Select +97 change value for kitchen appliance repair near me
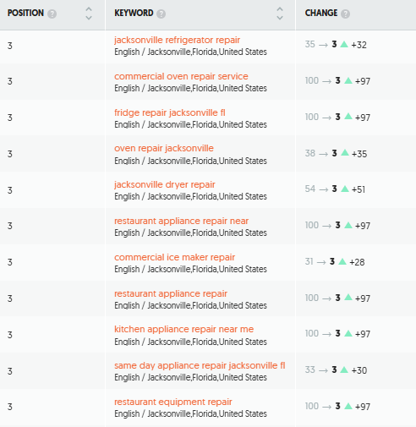Image resolution: width=416 pixels, height=427 pixels. (x=363, y=334)
